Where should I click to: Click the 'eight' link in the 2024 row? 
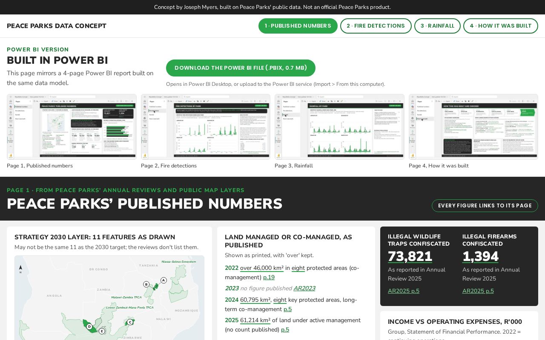pos(280,300)
